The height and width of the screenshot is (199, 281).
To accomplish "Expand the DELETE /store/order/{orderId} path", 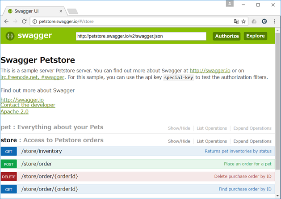I will [x=50, y=176].
